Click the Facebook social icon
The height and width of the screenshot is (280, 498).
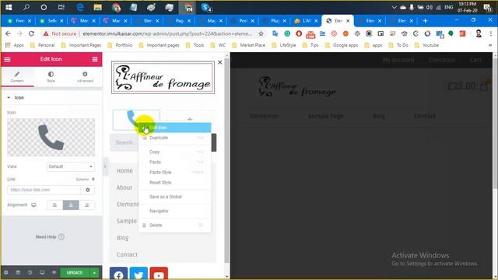click(x=118, y=274)
